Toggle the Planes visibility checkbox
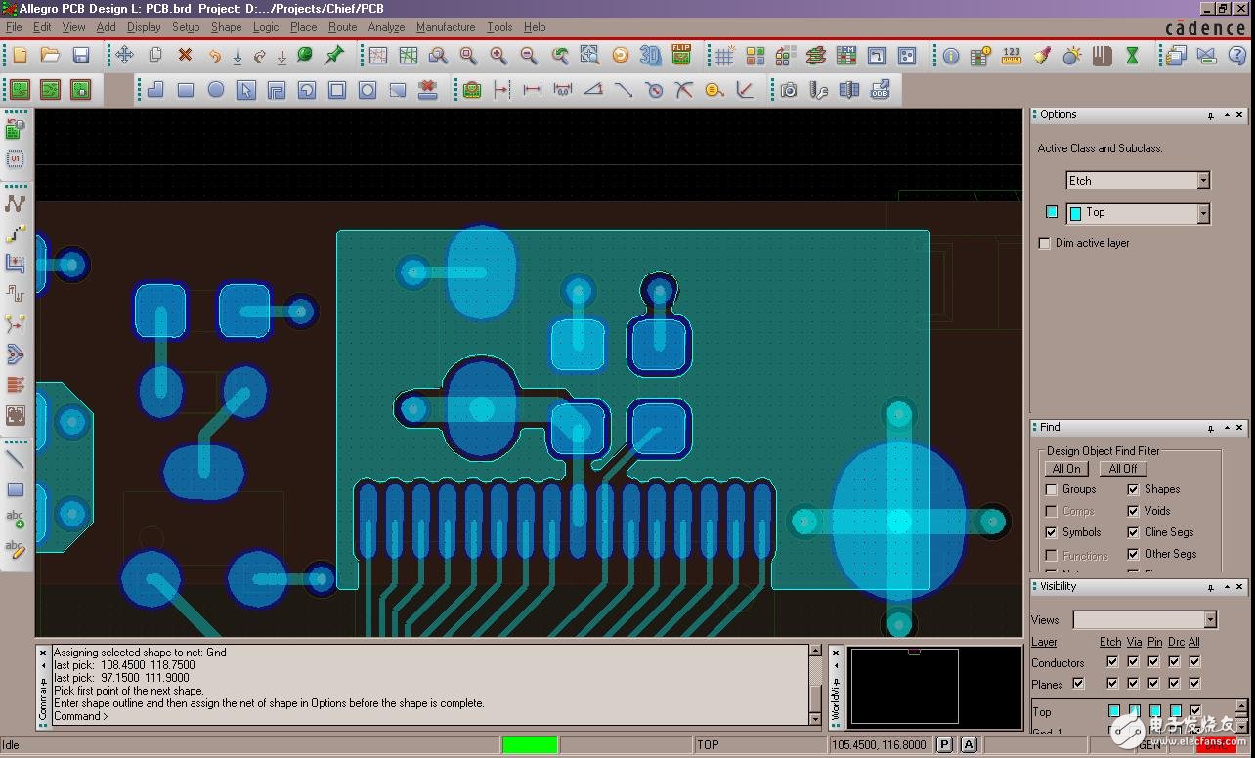Screen dimensions: 1255x758 [1078, 684]
